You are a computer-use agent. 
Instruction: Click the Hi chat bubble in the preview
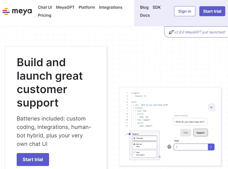(x=211, y=107)
